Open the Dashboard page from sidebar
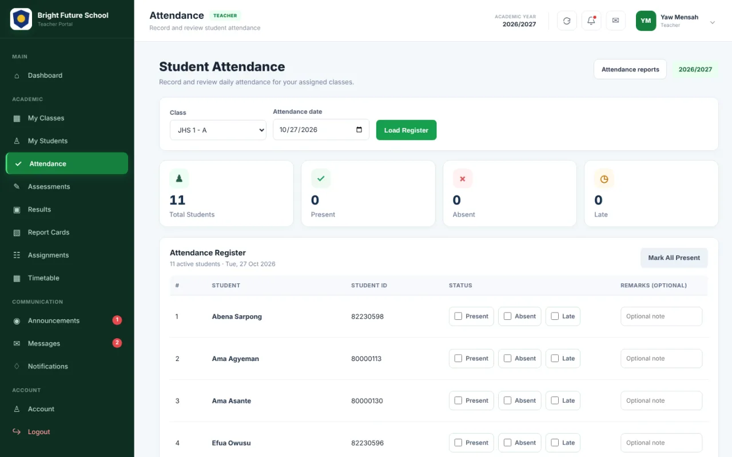This screenshot has width=732, height=457. (67, 75)
